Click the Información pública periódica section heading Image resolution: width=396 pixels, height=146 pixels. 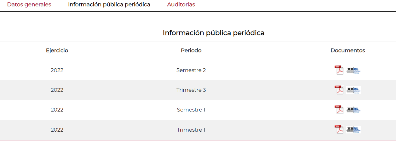coord(214,33)
